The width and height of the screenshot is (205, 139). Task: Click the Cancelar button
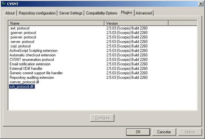tap(164, 132)
